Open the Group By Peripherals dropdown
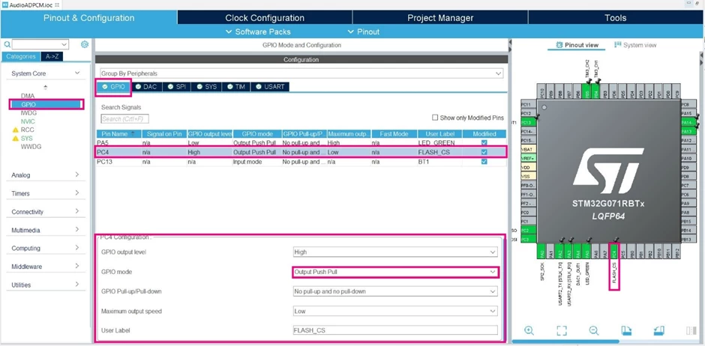 [301, 73]
